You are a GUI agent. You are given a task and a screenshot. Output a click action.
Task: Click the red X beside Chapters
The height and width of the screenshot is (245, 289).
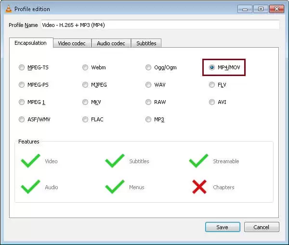pos(199,187)
